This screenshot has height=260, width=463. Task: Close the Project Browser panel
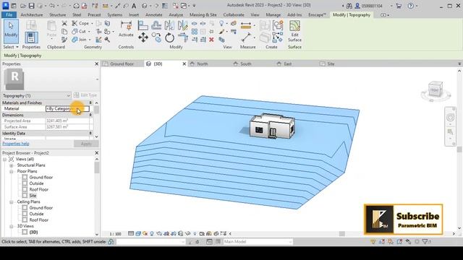96,153
